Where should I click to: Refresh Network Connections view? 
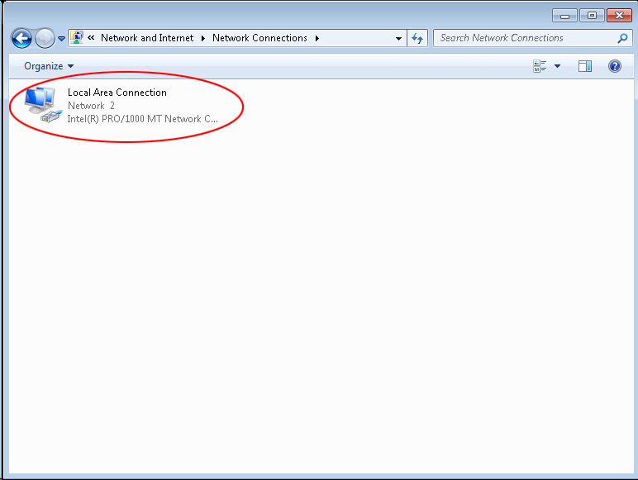point(417,38)
